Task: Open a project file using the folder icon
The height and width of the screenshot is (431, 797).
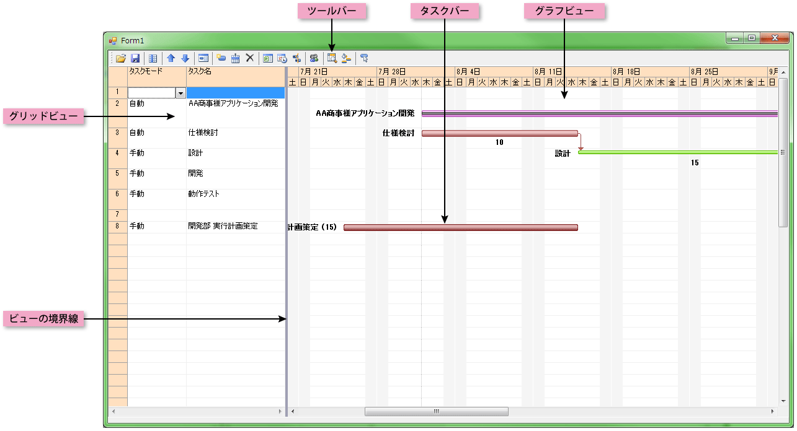Action: coord(120,58)
